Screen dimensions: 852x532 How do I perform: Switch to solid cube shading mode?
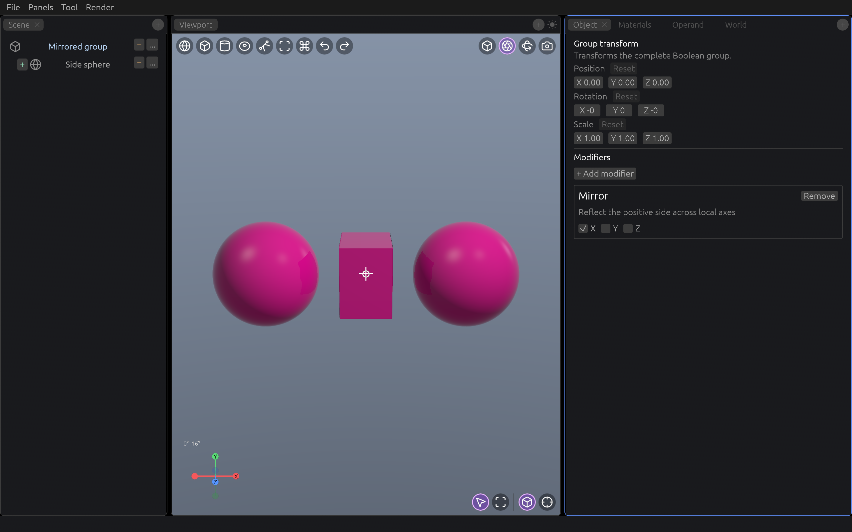tap(487, 46)
